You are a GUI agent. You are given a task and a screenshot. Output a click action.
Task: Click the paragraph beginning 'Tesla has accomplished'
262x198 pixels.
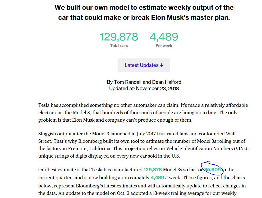pos(143,112)
